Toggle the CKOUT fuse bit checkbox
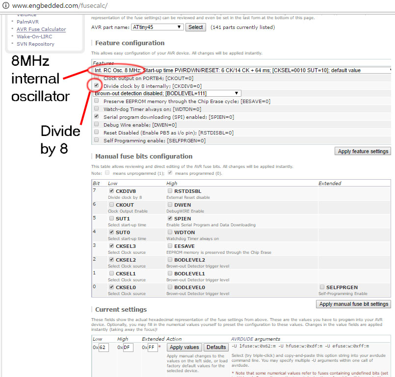This screenshot has width=395, height=377. click(x=111, y=204)
